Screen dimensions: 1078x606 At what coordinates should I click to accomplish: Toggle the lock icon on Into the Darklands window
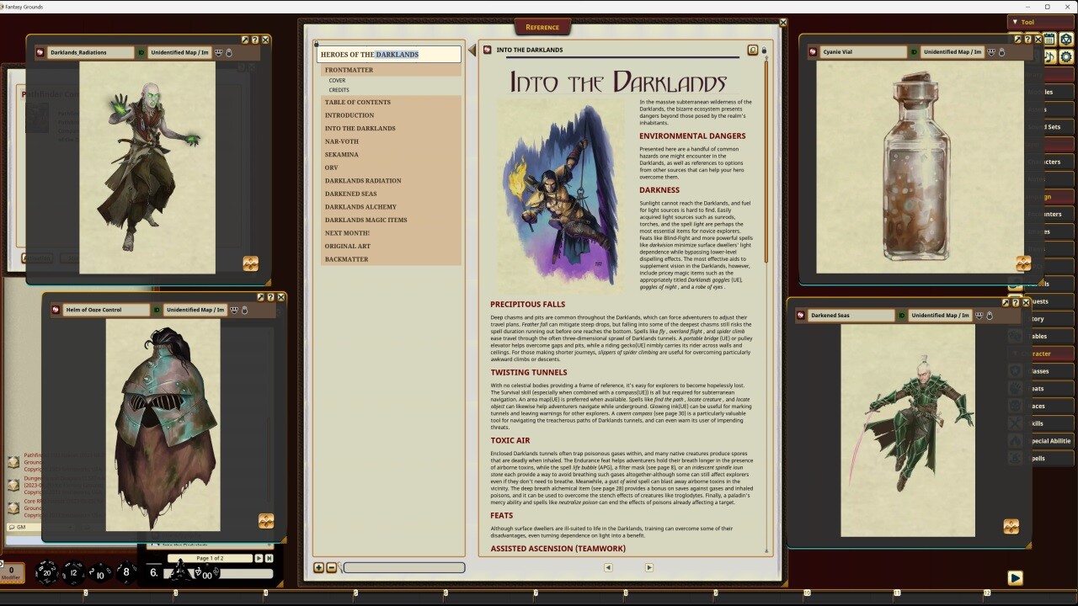coord(765,50)
